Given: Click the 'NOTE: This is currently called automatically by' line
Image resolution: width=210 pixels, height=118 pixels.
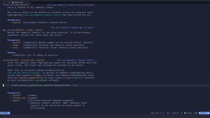Looking at the screenshot, I should (x=36, y=70).
